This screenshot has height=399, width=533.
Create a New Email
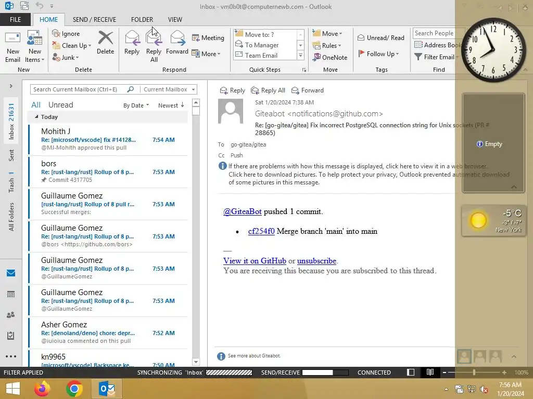pos(12,47)
